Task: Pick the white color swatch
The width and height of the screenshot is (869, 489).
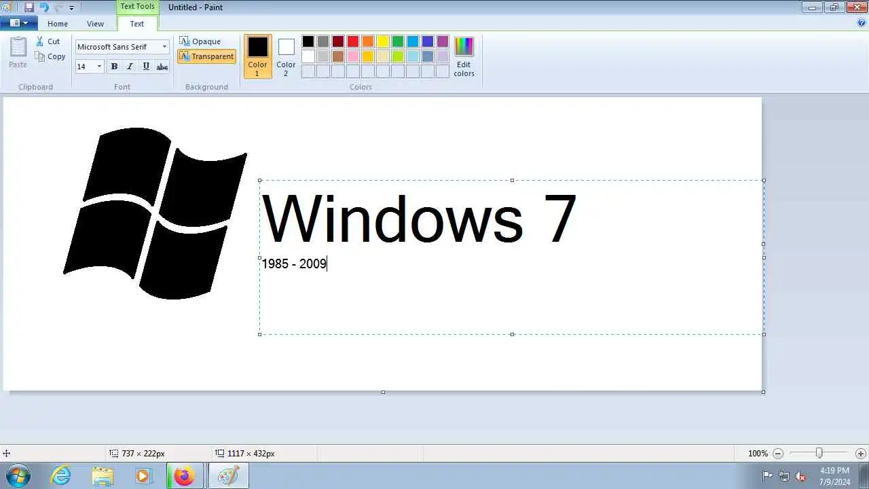Action: click(308, 56)
